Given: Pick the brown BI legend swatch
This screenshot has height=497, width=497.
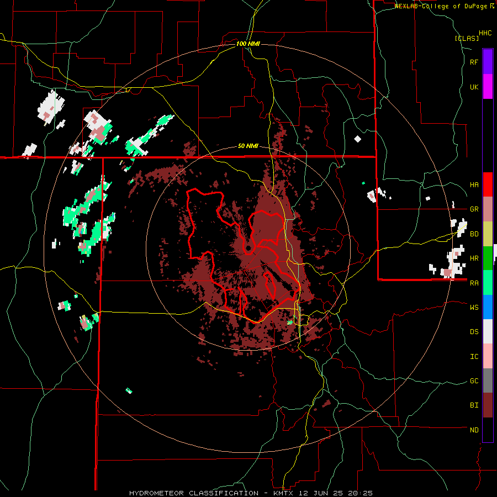Looking at the screenshot, I should [x=488, y=405].
